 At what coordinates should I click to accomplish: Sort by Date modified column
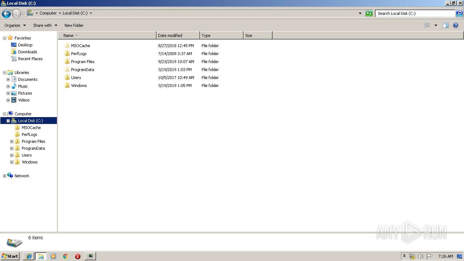click(x=178, y=36)
